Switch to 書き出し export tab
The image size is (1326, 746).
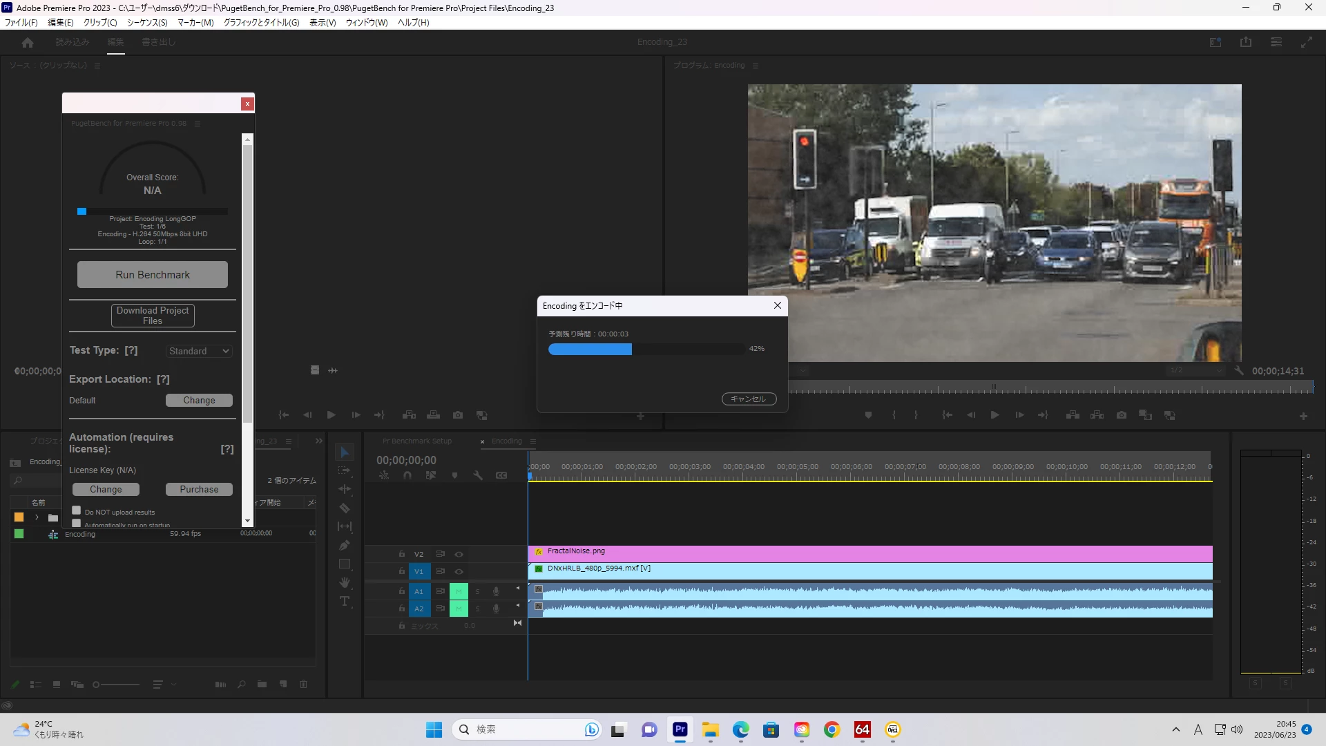(158, 42)
